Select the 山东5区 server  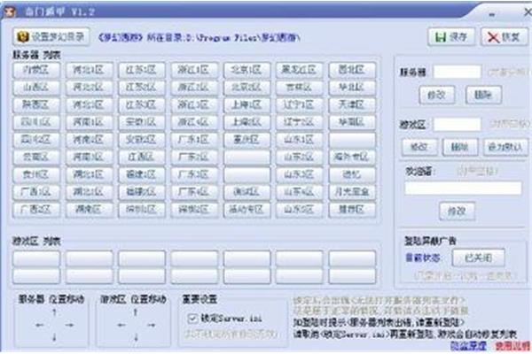300,210
